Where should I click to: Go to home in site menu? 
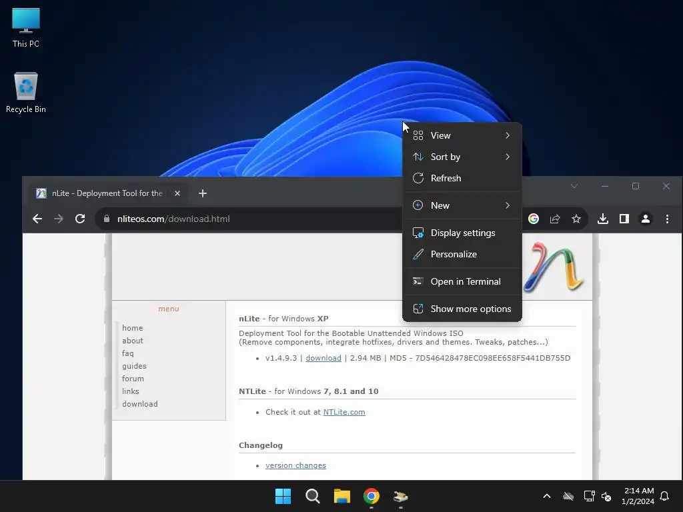[x=133, y=328]
